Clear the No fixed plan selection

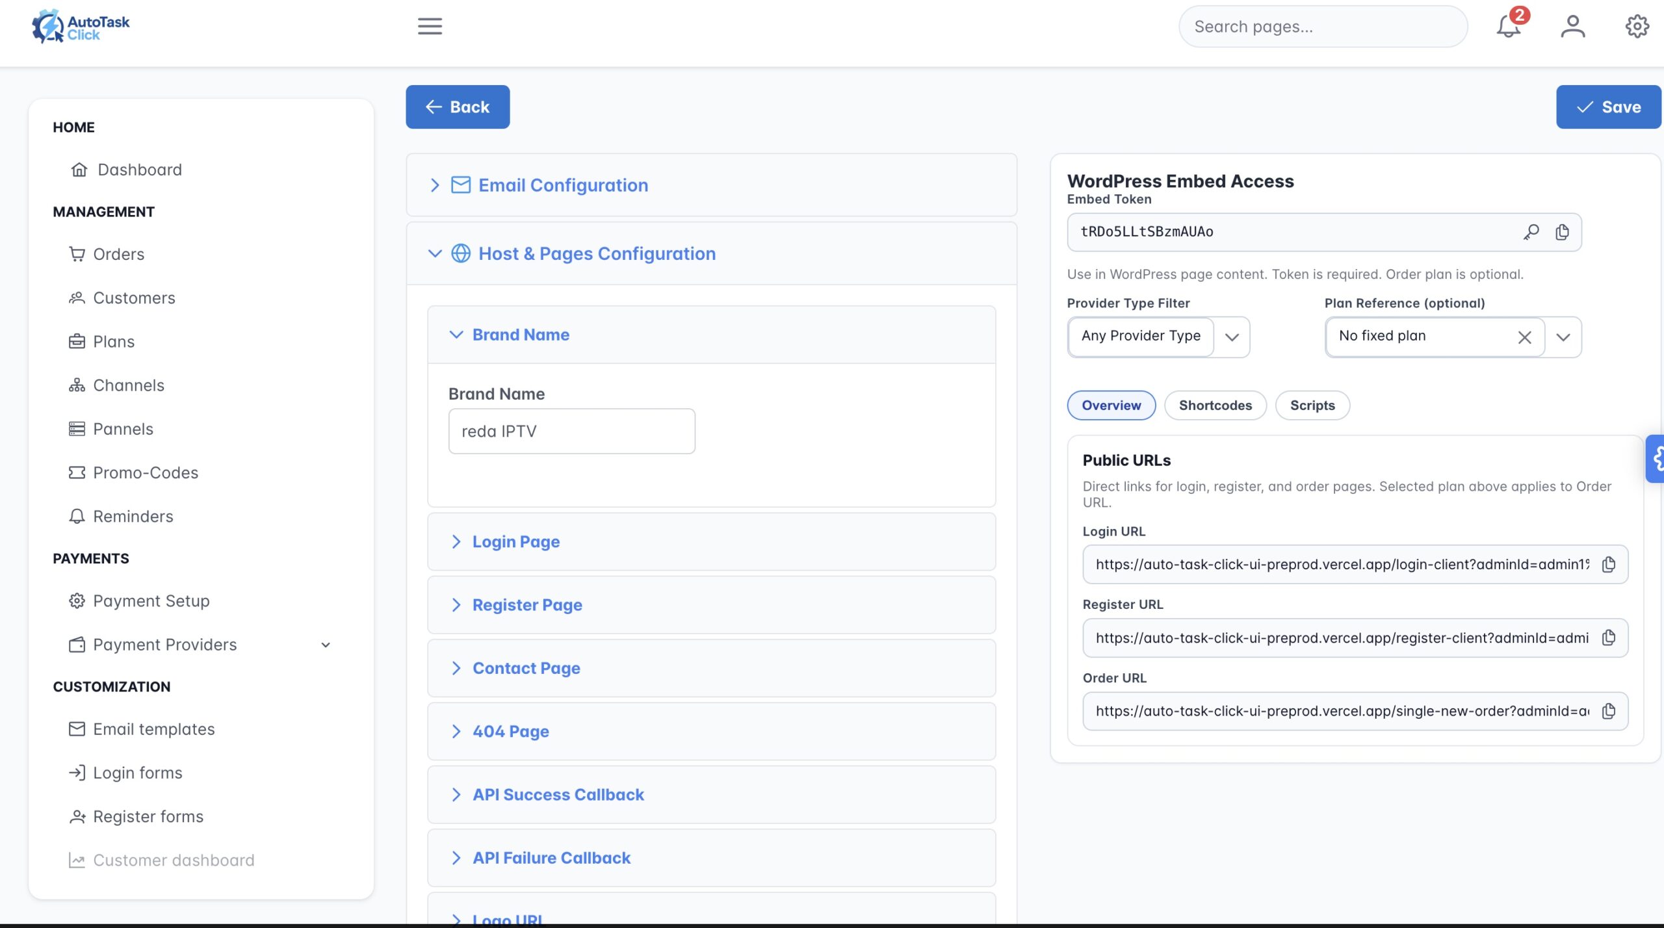pos(1524,337)
